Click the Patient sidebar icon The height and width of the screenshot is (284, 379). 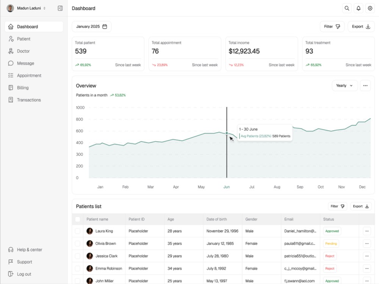pos(11,39)
